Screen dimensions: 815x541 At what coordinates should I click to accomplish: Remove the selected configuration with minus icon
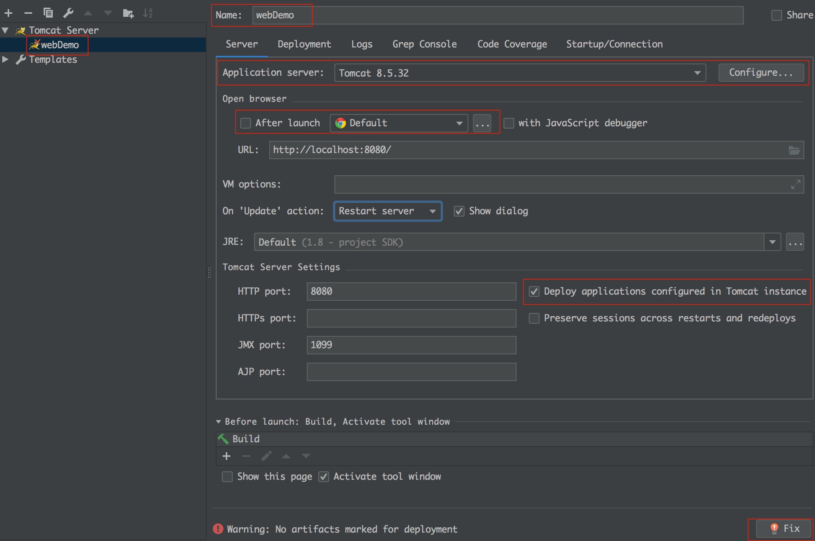pyautogui.click(x=28, y=13)
